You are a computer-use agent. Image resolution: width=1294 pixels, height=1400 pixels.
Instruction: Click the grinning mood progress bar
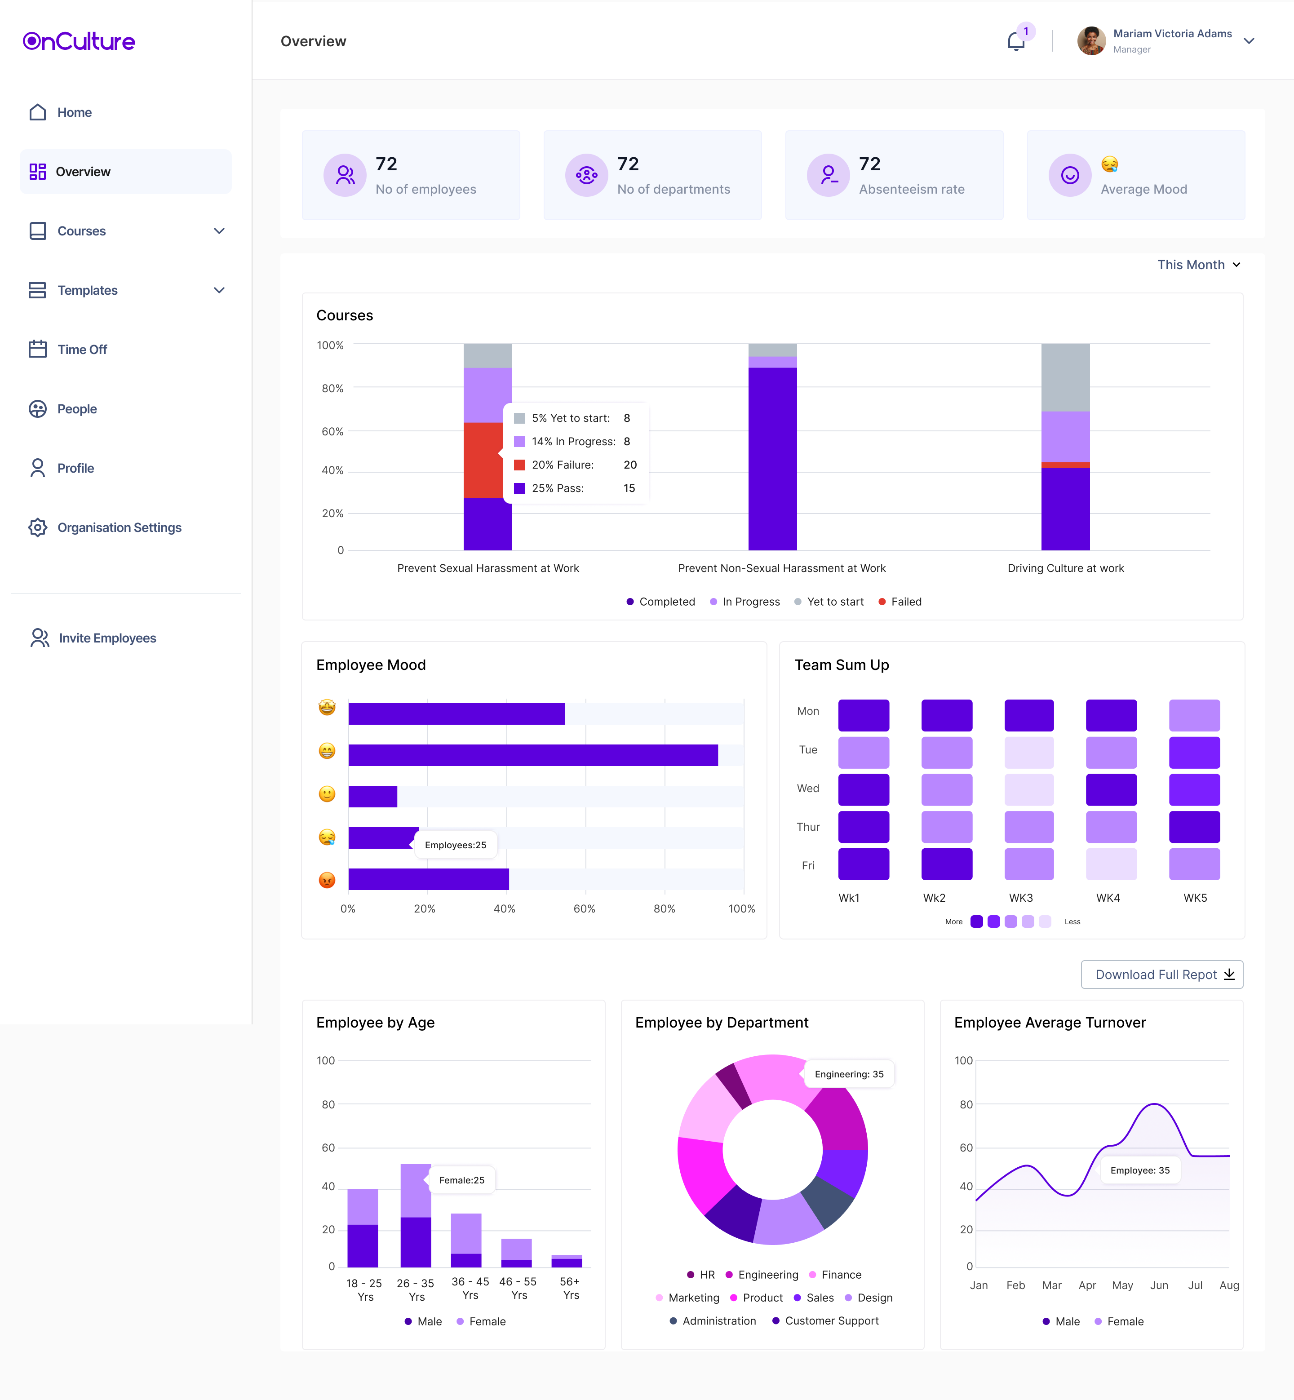533,755
